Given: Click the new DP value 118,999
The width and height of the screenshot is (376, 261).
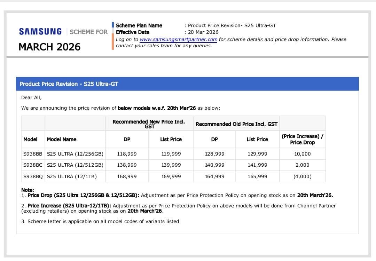Looking at the screenshot, I should 127,154.
